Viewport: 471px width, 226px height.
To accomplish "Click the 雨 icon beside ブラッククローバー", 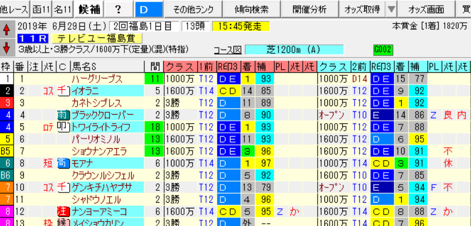I will coord(64,115).
